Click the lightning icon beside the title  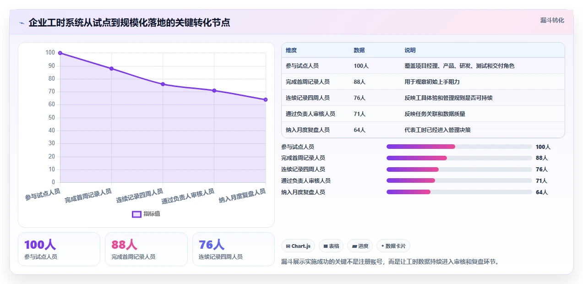22,23
